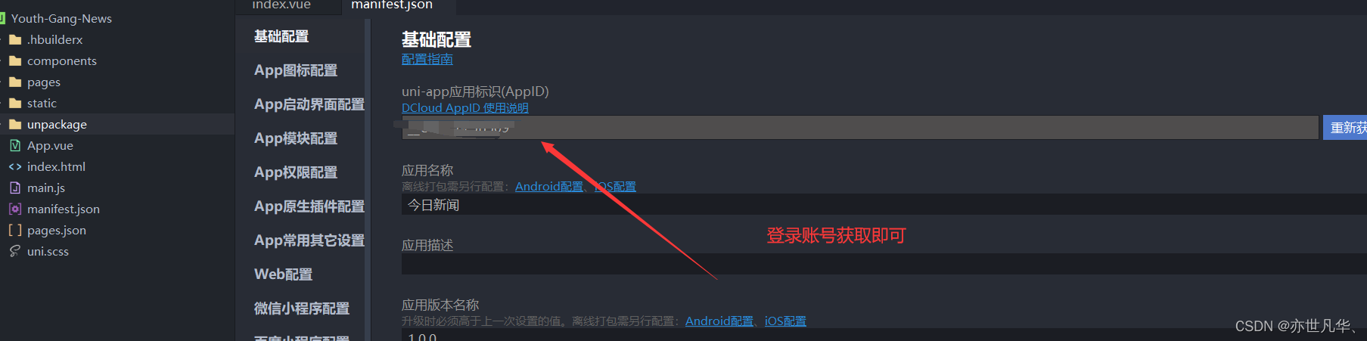The image size is (1367, 341).
Task: Click the 应用名称 field containing 今日新闻
Action: 884,205
